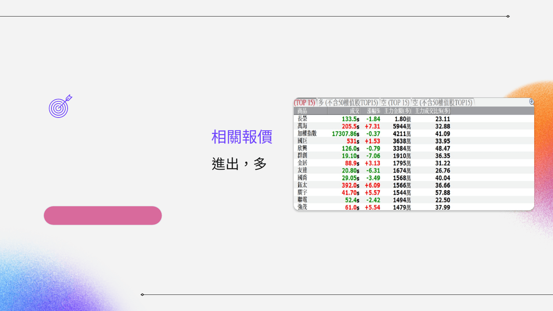
Task: Switch to the 空 (不含50權值股TOP15) tab
Action: (x=442, y=103)
